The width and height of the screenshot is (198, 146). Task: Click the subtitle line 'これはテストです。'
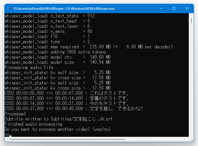pos(67,93)
